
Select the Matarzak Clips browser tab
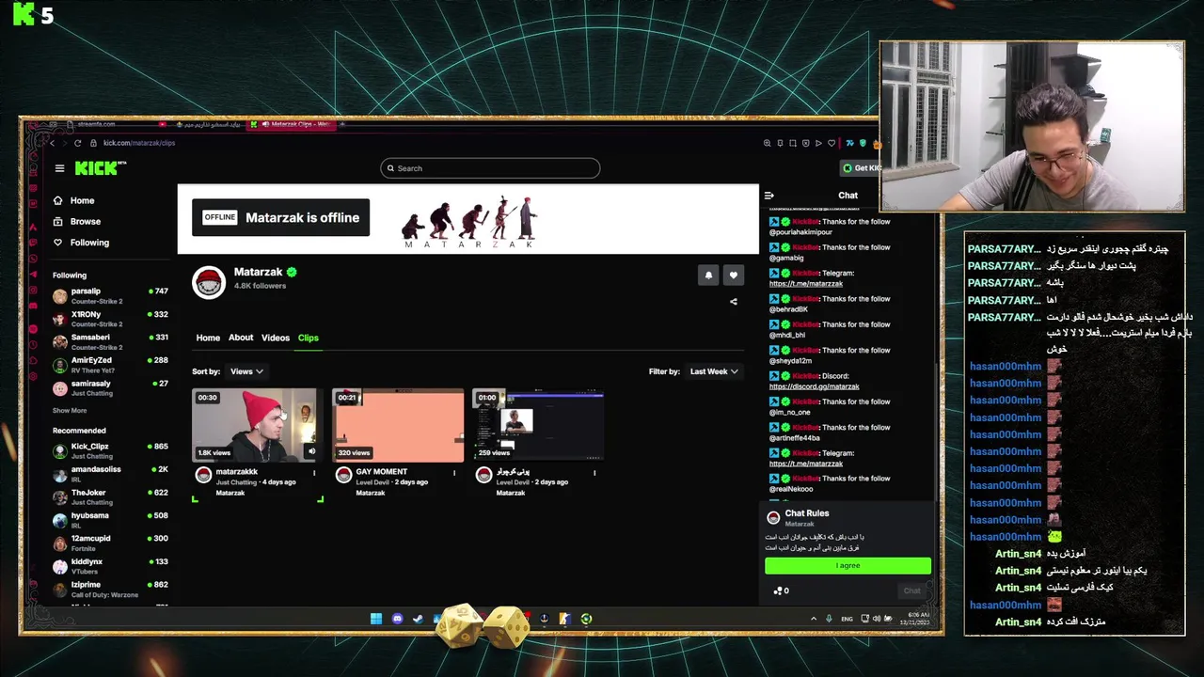click(x=293, y=124)
